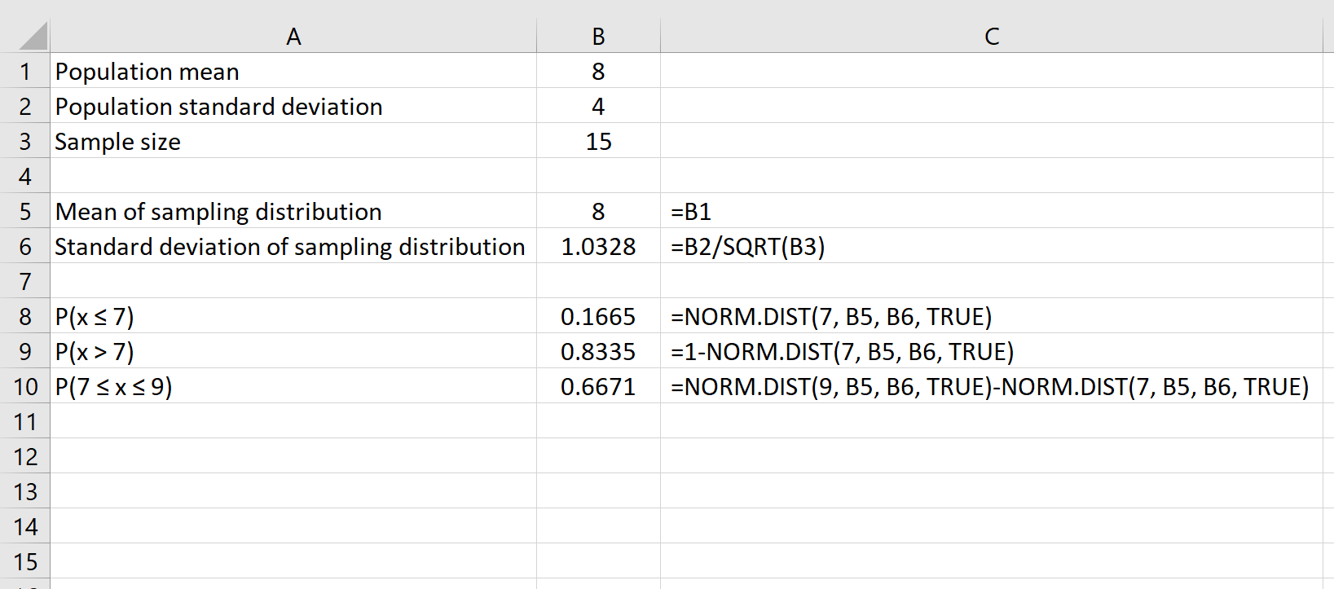Select cell B5 showing 8
This screenshot has height=589, width=1334.
click(x=598, y=211)
